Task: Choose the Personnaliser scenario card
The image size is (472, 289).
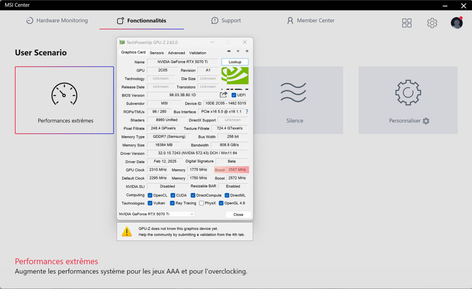Action: point(408,100)
